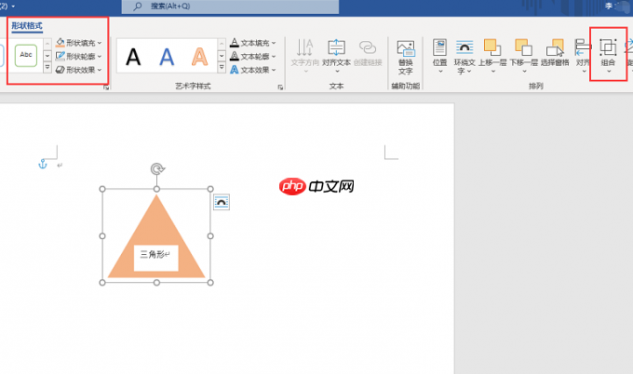Expand the 组合 dropdown arrow
This screenshot has height=374, width=633.
[x=609, y=72]
